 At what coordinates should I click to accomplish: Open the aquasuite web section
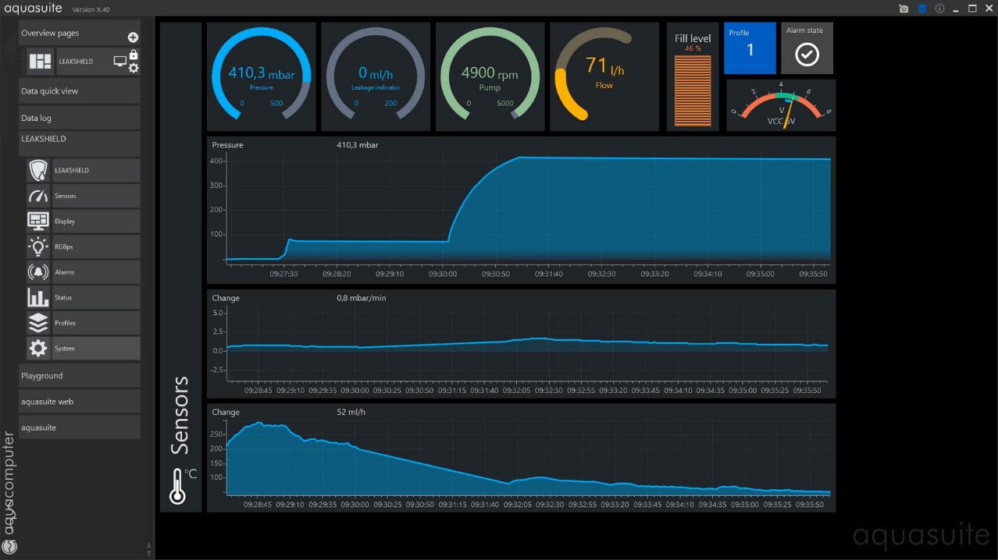(80, 401)
